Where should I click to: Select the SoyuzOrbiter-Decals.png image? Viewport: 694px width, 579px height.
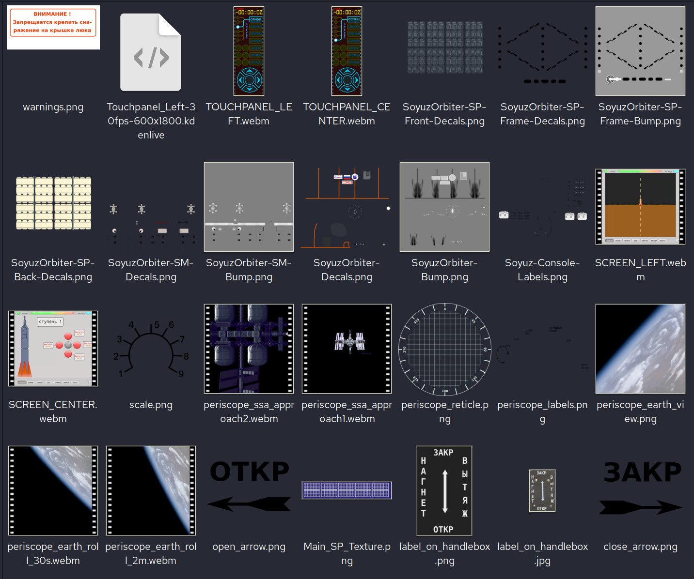click(347, 207)
